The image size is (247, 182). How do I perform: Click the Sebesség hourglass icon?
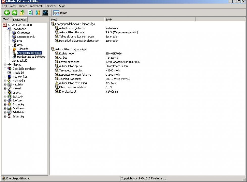click(x=9, y=116)
